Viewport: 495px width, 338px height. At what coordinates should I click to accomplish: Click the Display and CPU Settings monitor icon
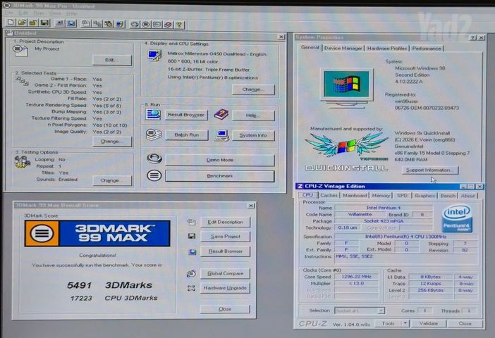pos(154,55)
